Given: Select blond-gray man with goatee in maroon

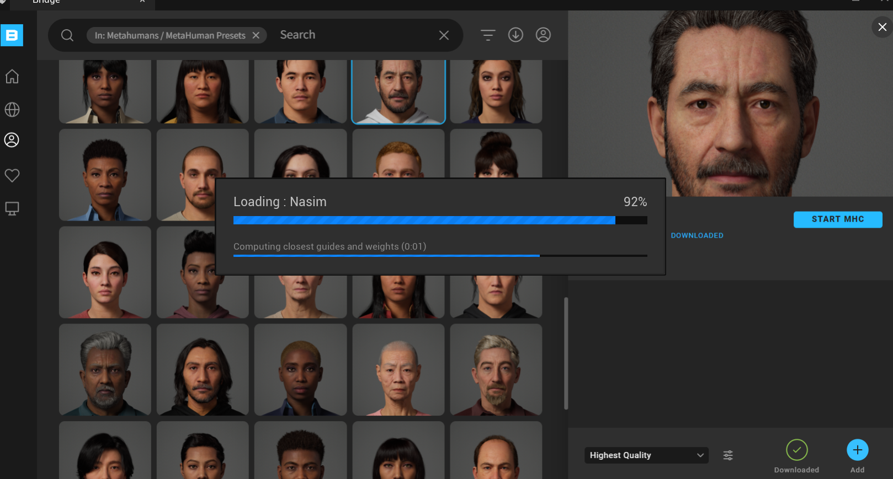Looking at the screenshot, I should (496, 369).
